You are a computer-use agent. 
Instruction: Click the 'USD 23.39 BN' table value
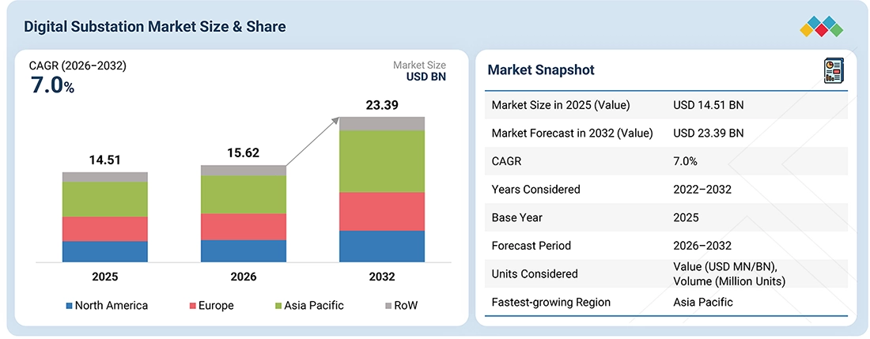(709, 133)
